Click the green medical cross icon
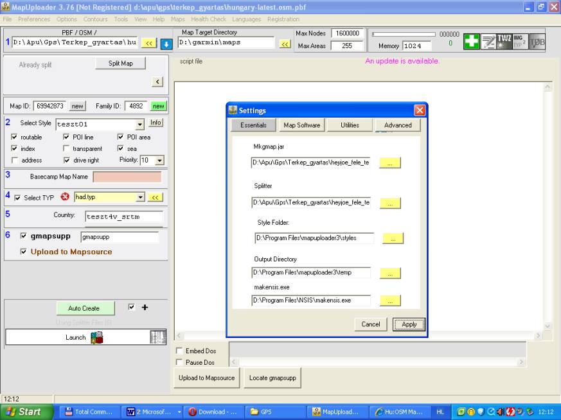The image size is (561, 420). 472,42
